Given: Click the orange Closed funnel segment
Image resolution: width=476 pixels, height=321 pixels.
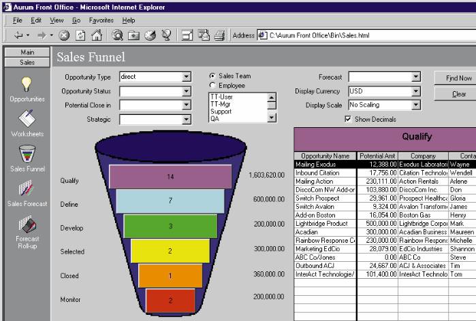Looking at the screenshot, I should [x=170, y=275].
